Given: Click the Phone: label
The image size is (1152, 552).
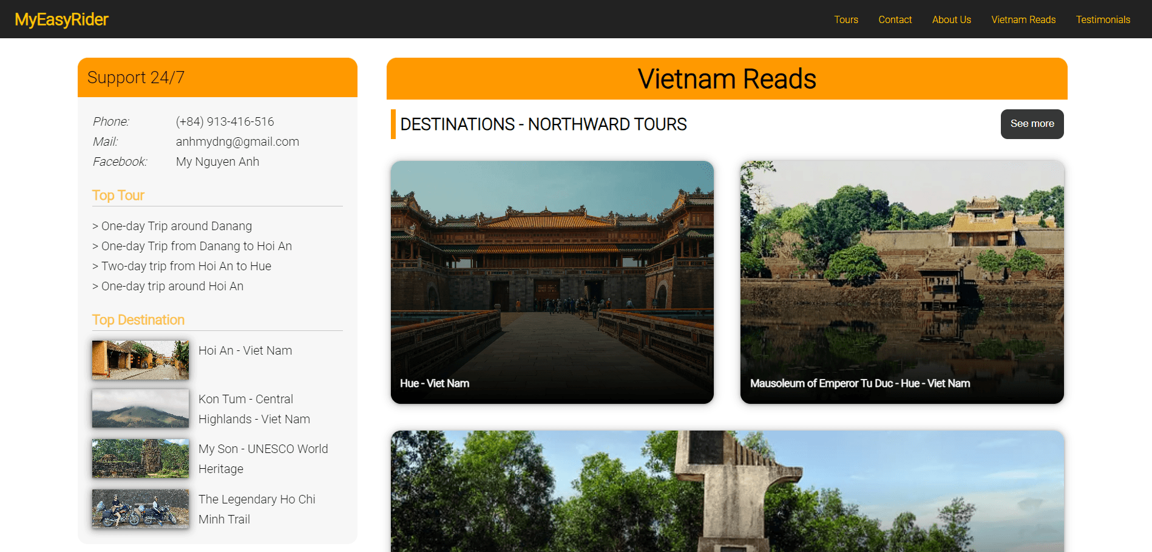Looking at the screenshot, I should coord(111,121).
